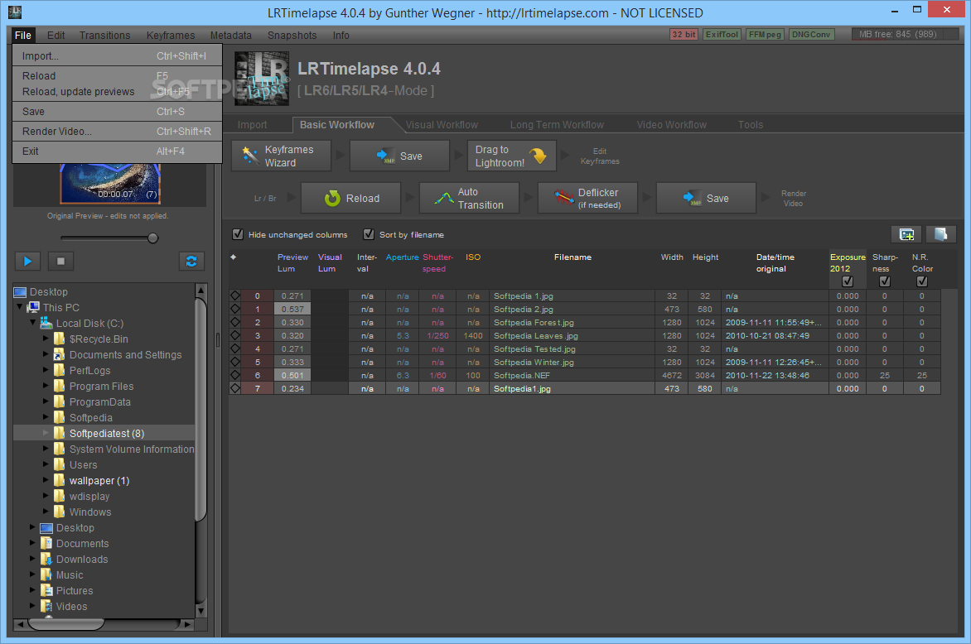Expand the wallpaper (1) folder
This screenshot has width=971, height=644.
click(x=46, y=479)
